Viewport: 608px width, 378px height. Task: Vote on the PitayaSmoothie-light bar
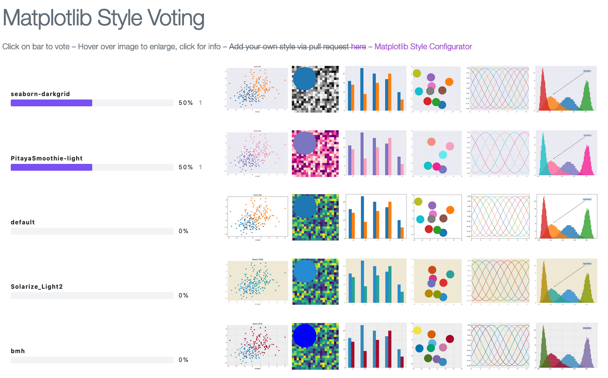[92, 167]
